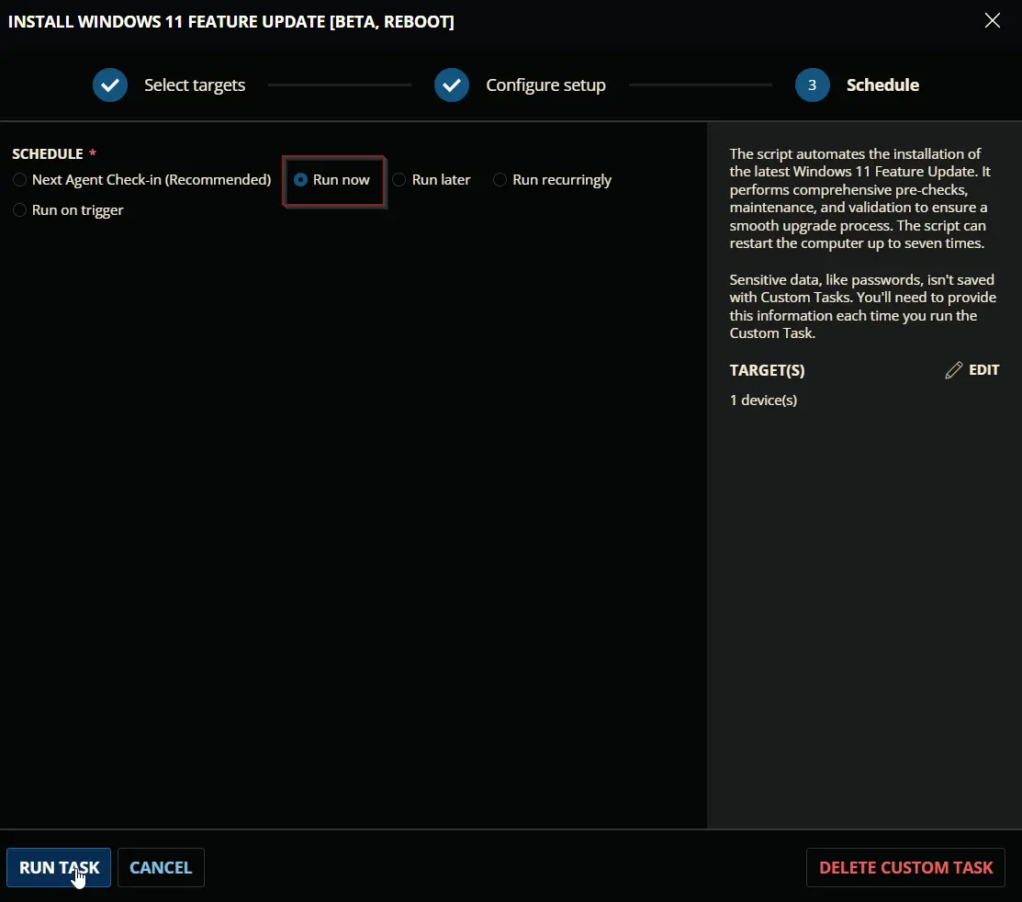Click the TARGET(S) heading
This screenshot has height=902, width=1022.
[767, 370]
